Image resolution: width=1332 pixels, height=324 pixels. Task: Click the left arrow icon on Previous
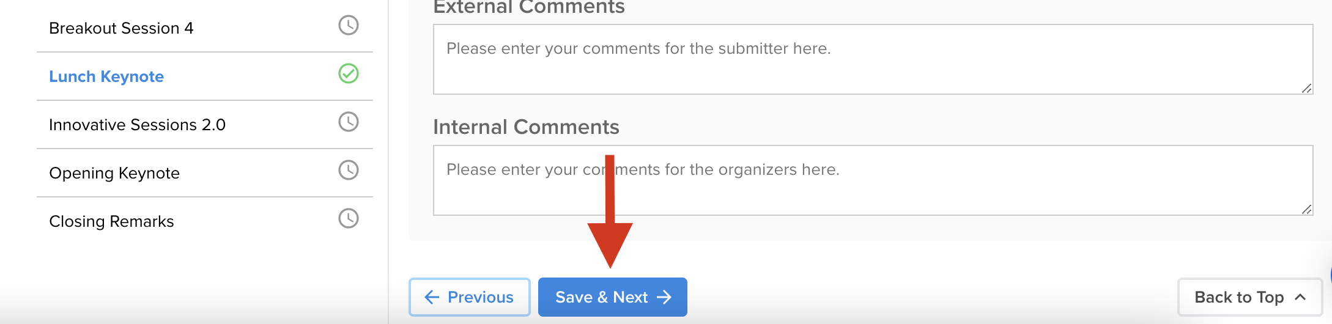pos(432,298)
